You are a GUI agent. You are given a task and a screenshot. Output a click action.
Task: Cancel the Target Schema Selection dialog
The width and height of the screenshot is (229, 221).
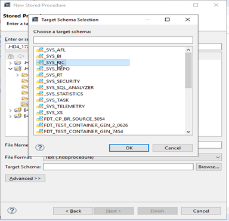[172, 148]
